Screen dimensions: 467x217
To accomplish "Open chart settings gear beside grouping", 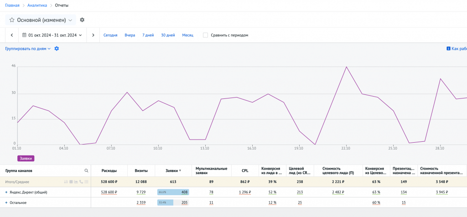I will point(57,48).
